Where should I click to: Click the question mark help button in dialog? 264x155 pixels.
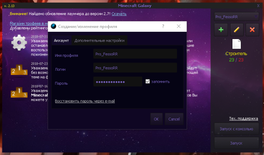[163, 26]
